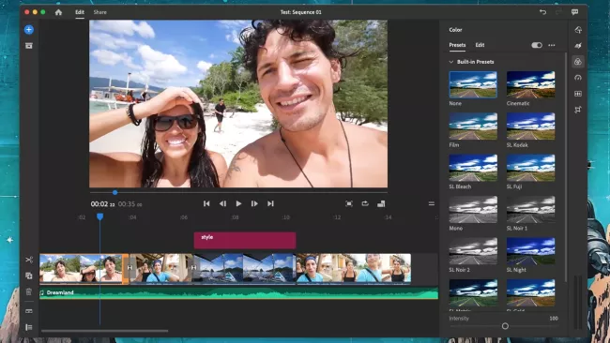Select the None color preset
Screen dimensions: 610x343
pos(473,84)
